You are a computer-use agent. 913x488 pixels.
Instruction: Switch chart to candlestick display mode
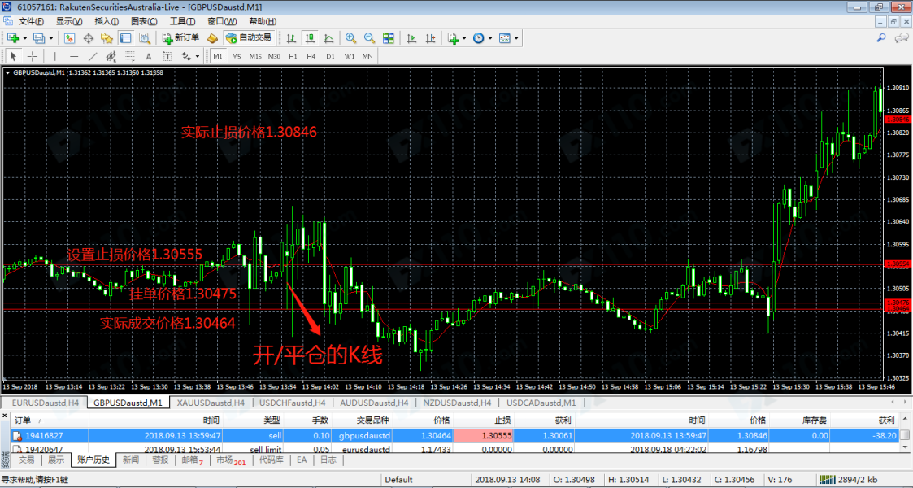pos(310,38)
